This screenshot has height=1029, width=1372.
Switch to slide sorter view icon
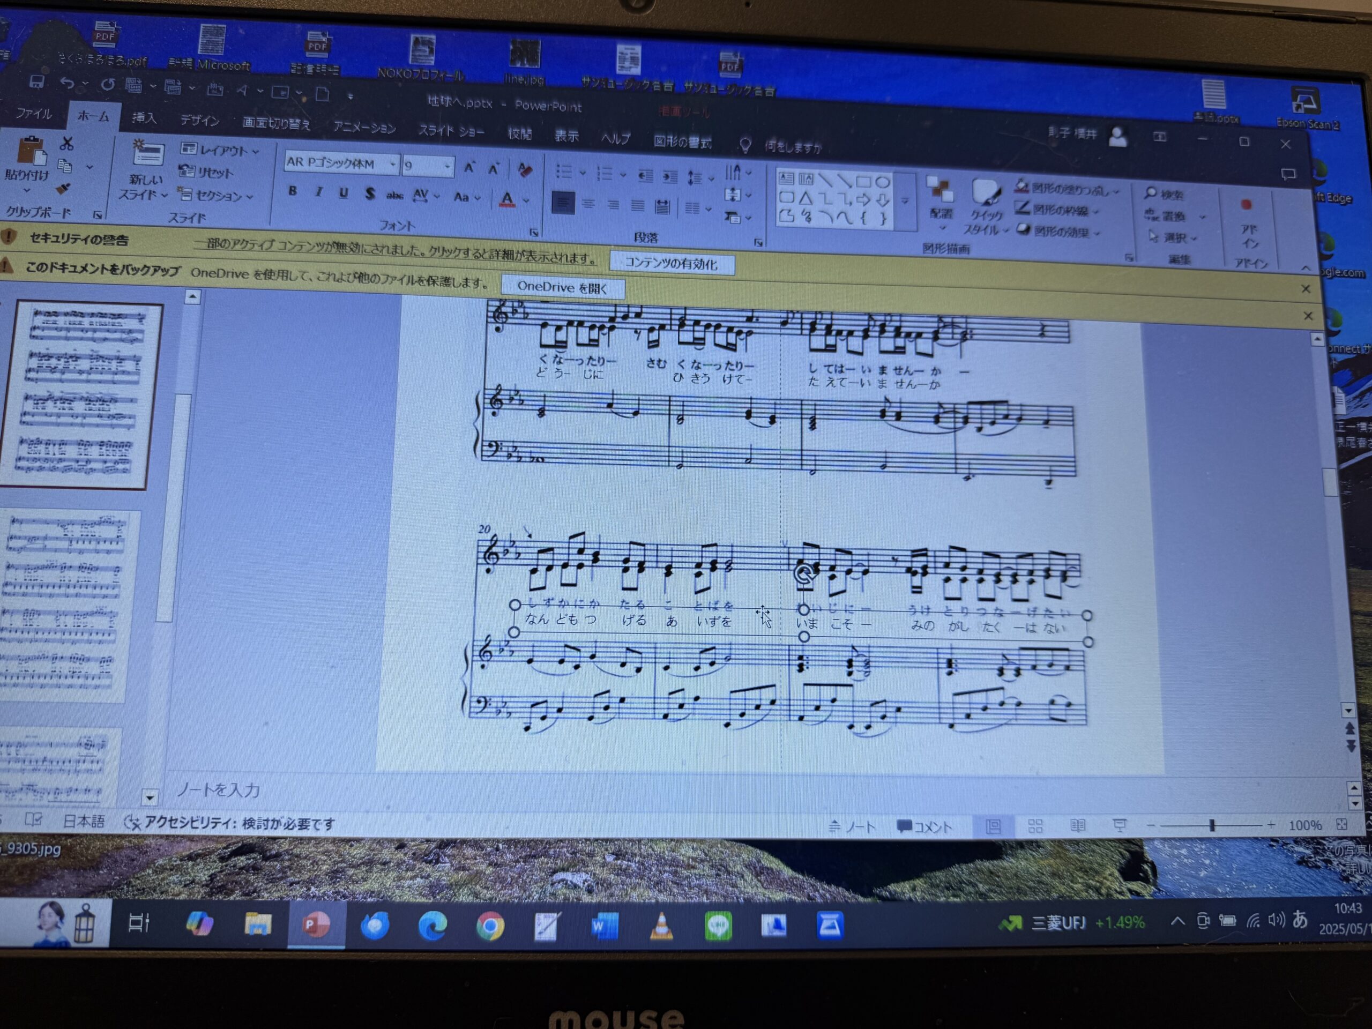1035,825
